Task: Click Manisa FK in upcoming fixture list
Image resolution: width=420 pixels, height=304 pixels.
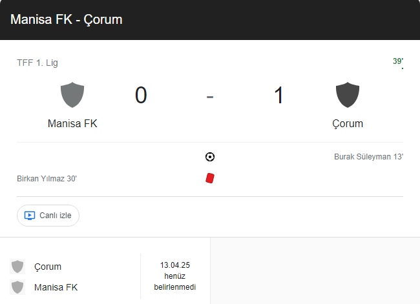Action: [56, 287]
